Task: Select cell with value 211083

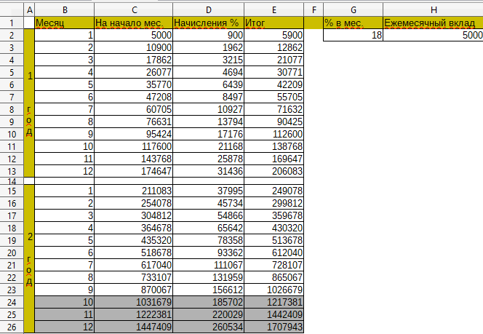Action: click(x=134, y=191)
